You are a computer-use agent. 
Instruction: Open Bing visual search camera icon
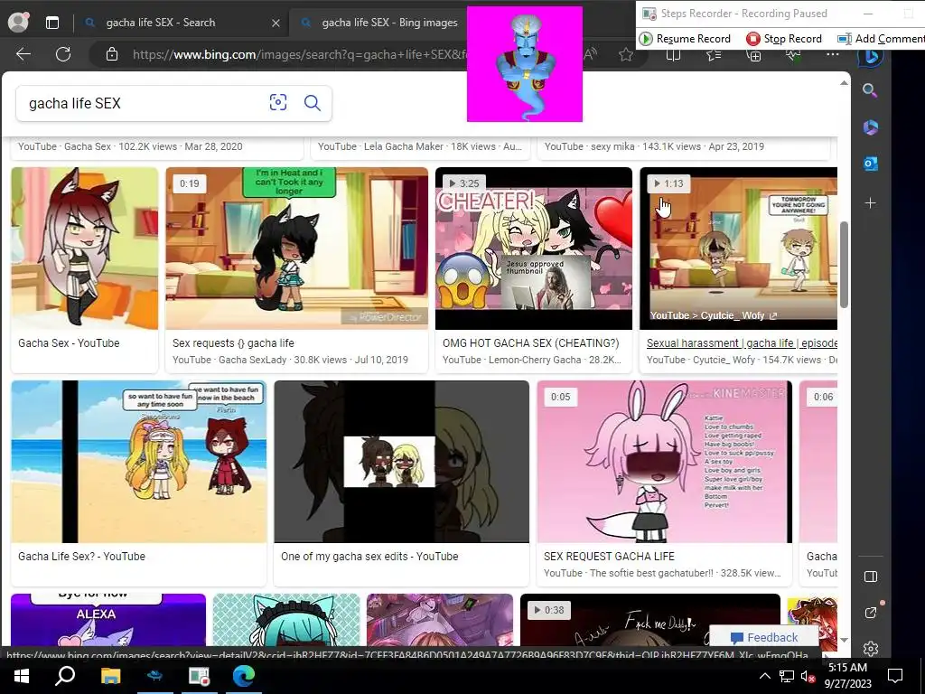point(278,102)
